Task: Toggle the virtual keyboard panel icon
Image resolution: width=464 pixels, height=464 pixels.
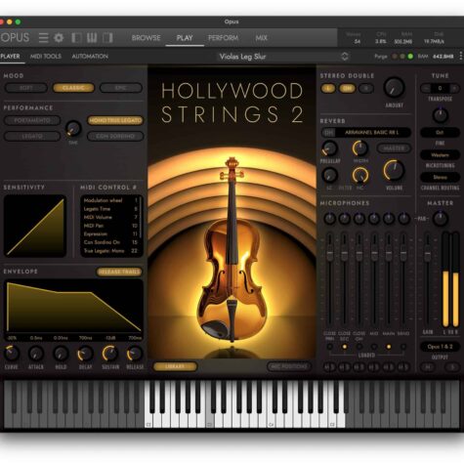Action: coord(92,38)
